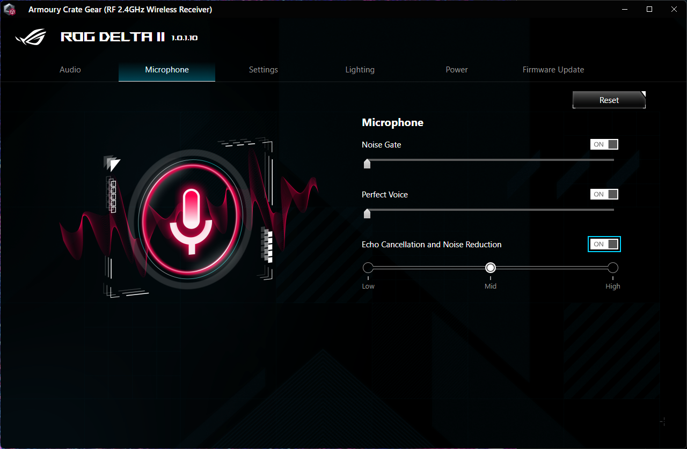
Task: Disable Echo Cancellation and Noise Reduction switch
Action: [604, 244]
